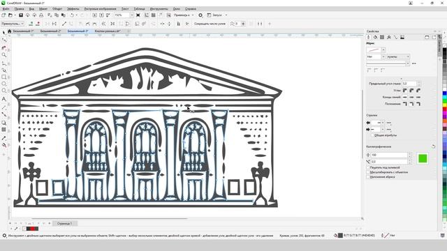Viewport: 447px width, 251px height.
Task: Click the green calligraphic nib preview
Action: tap(423, 158)
